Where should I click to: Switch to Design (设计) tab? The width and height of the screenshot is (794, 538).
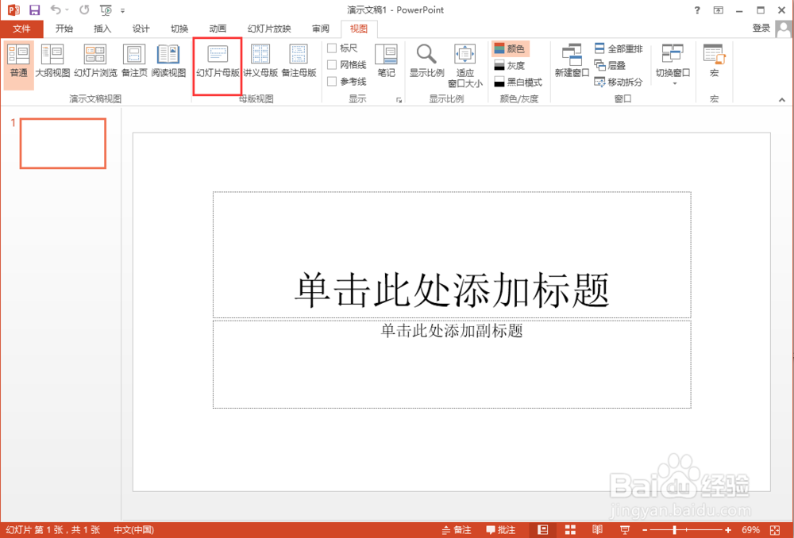[x=141, y=29]
